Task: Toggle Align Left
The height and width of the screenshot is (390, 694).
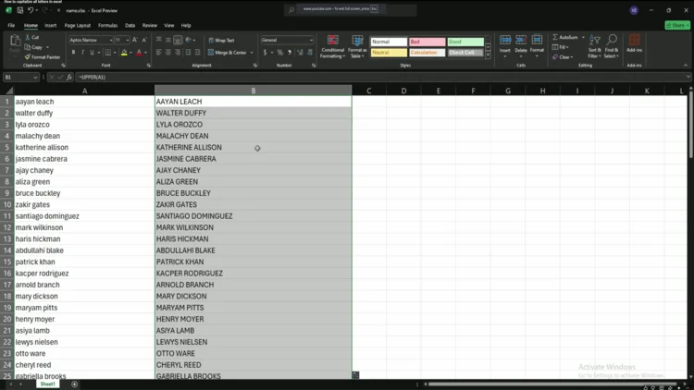Action: pos(159,53)
